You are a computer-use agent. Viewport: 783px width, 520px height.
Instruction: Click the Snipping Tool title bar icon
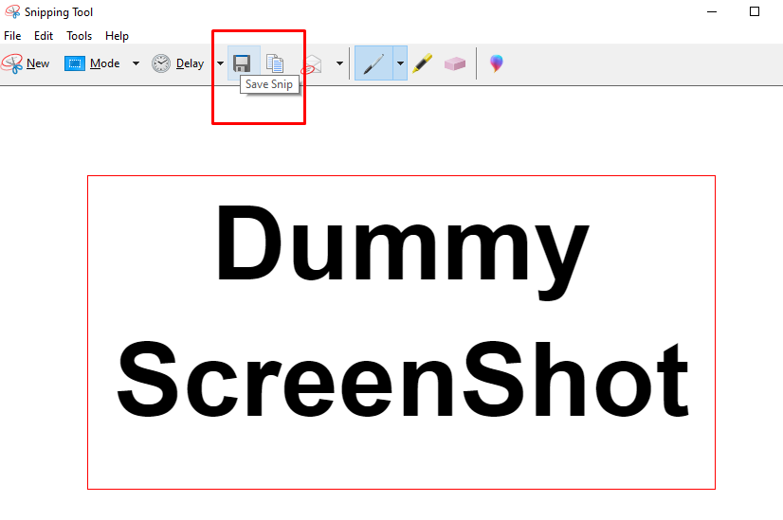click(12, 11)
